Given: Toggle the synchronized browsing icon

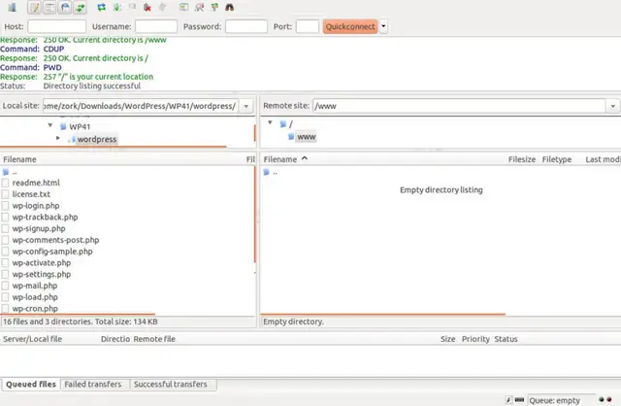Looking at the screenshot, I should [214, 7].
